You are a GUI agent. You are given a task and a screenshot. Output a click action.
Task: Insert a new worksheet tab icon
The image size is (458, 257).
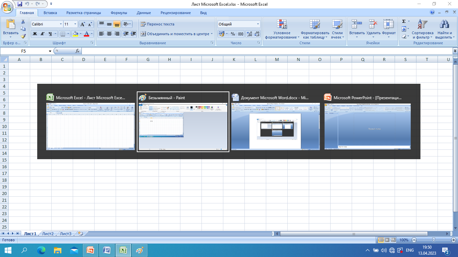tap(80, 234)
